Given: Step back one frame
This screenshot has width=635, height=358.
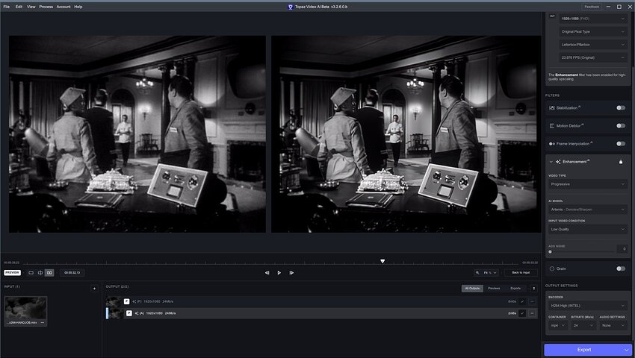Looking at the screenshot, I should 267,273.
